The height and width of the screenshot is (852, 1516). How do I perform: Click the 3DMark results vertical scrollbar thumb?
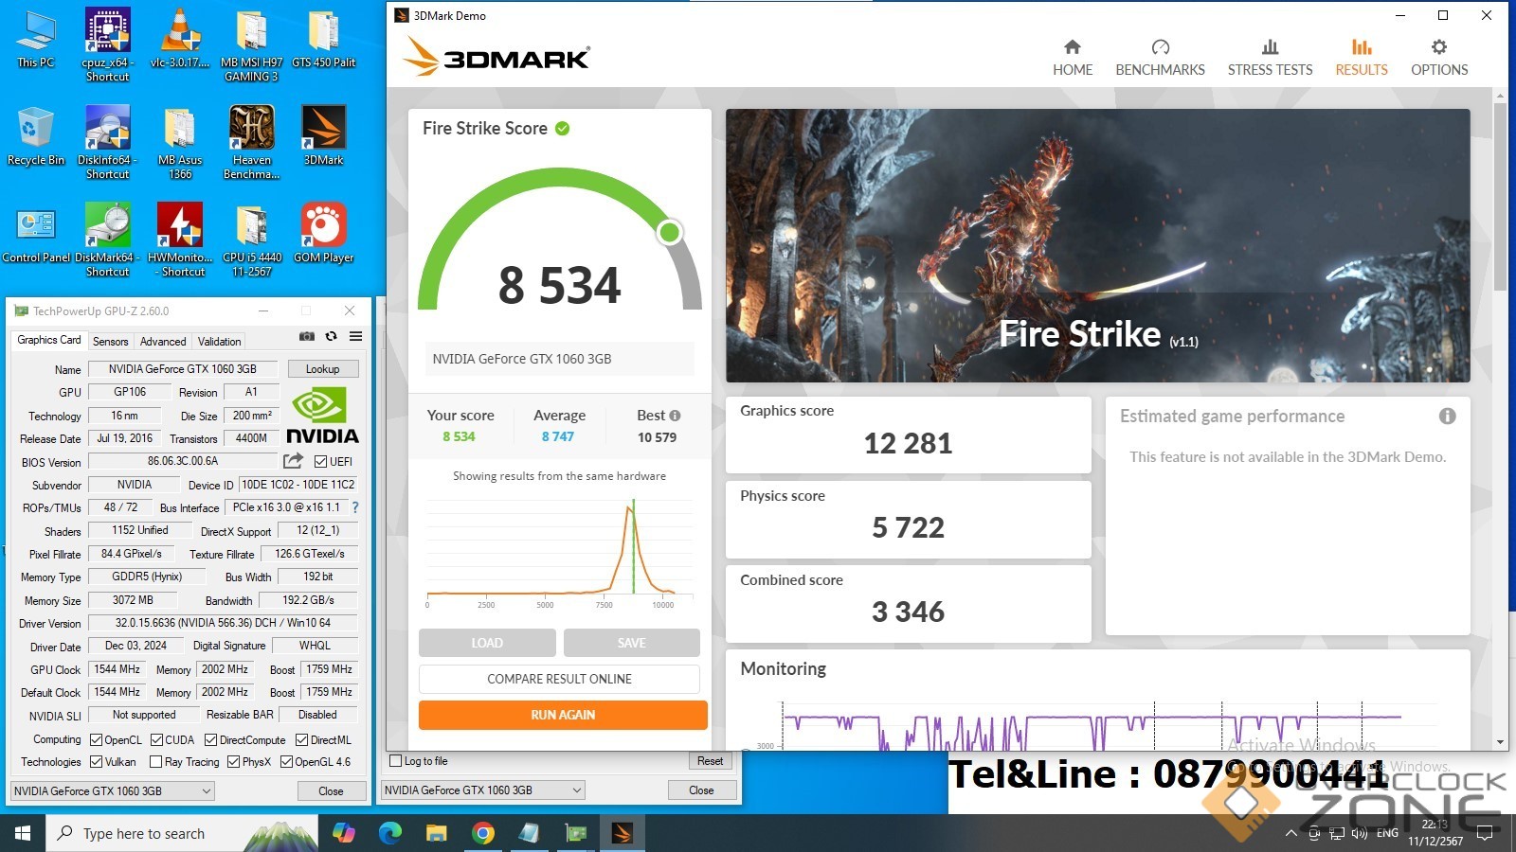tap(1500, 197)
